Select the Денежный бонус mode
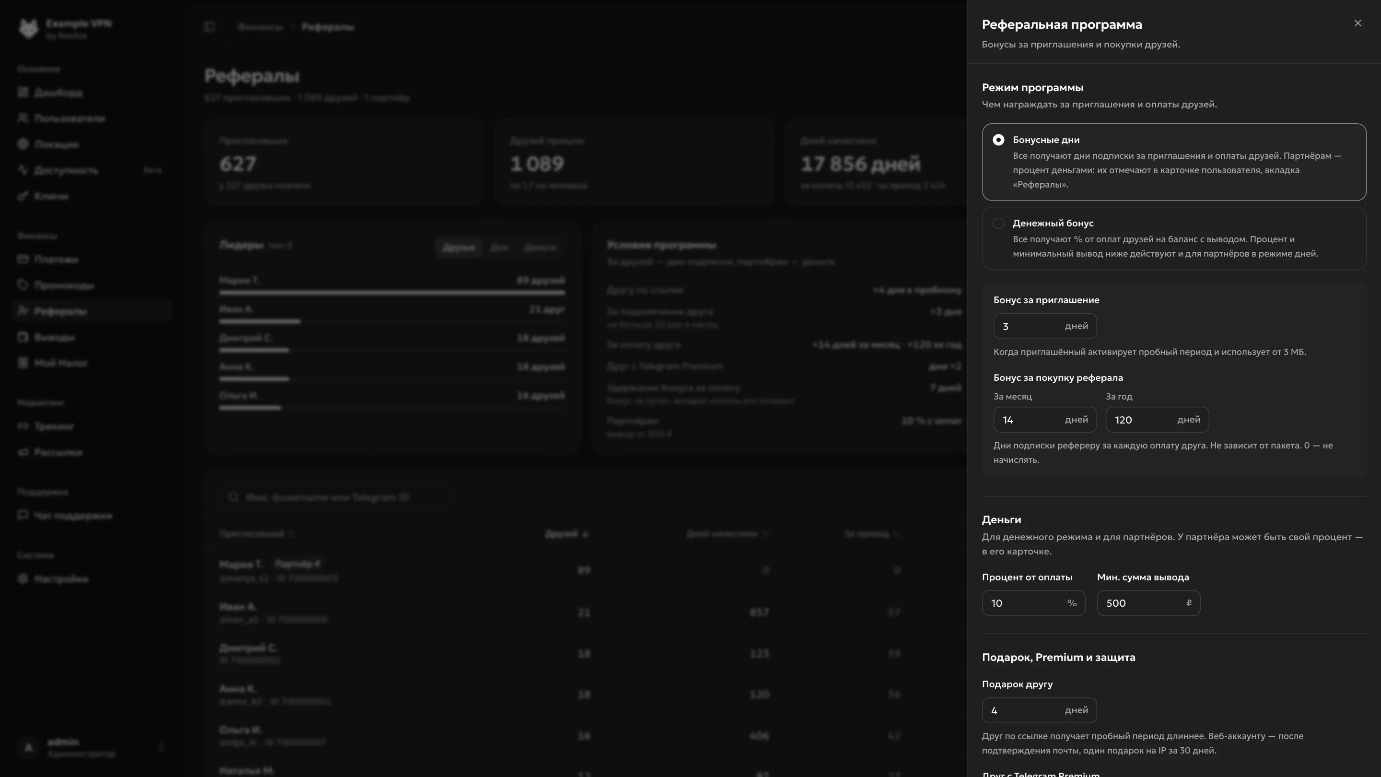Screen dimensions: 1381x777 coord(1173,238)
